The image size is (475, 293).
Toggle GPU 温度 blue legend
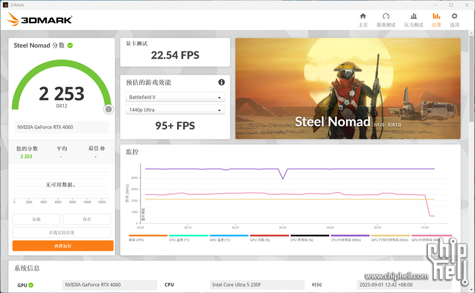(229, 238)
